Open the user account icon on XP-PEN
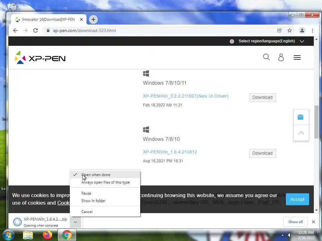The width and height of the screenshot is (322, 241). 281,57
